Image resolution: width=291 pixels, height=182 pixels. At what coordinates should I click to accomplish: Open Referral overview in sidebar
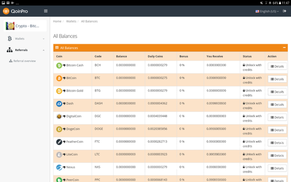pyautogui.click(x=22, y=61)
